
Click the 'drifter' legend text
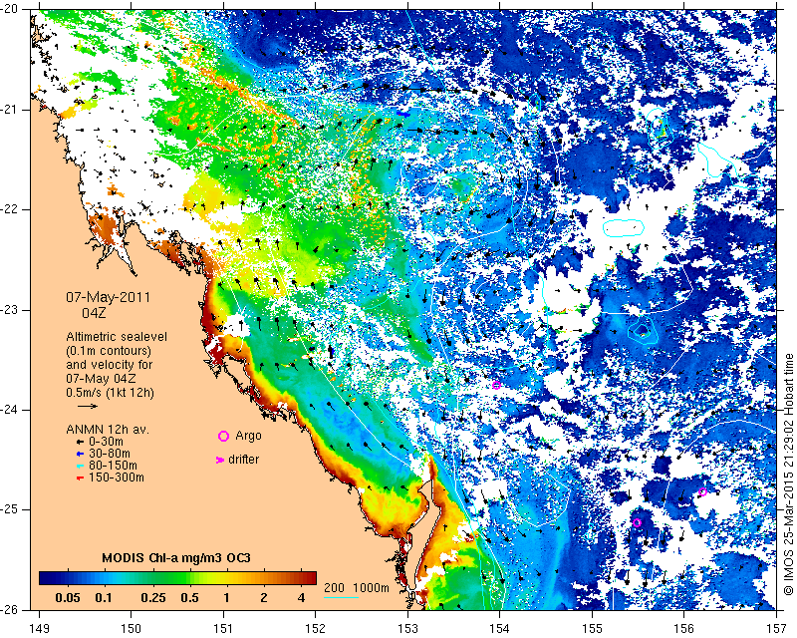[243, 460]
